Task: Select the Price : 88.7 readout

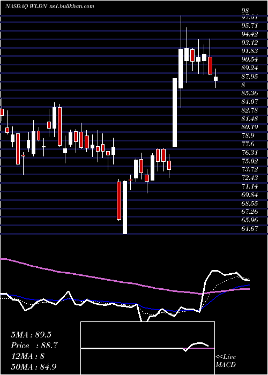Action: (x=34, y=346)
